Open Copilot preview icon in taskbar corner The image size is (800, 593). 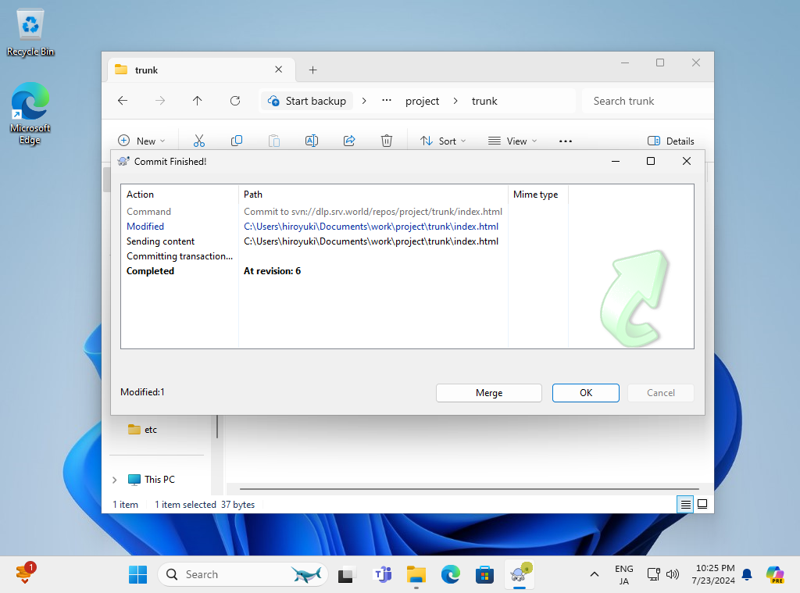tap(775, 574)
